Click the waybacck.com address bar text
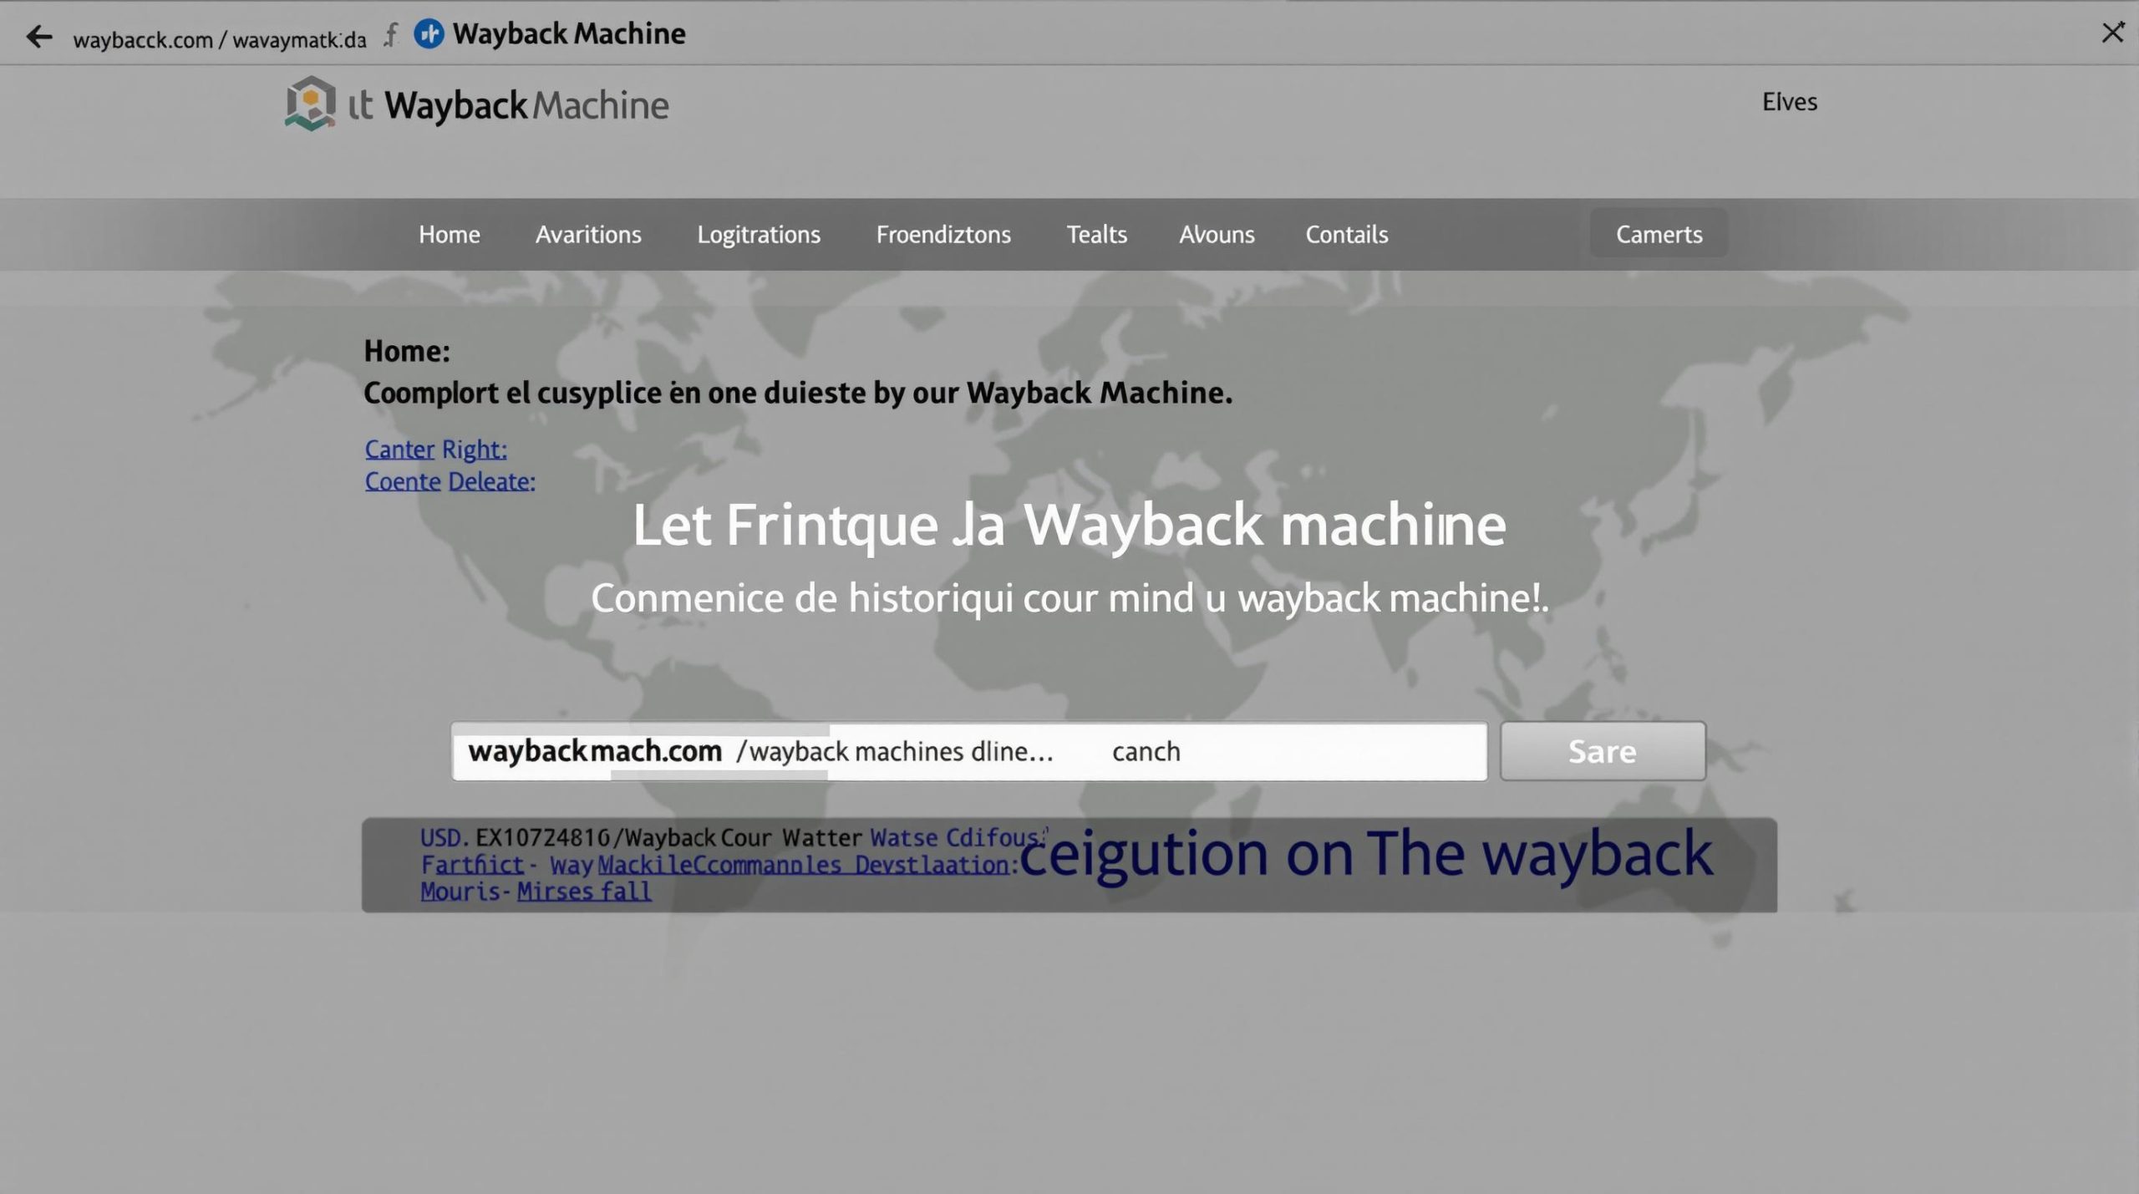Viewport: 2139px width, 1194px height. click(x=219, y=40)
